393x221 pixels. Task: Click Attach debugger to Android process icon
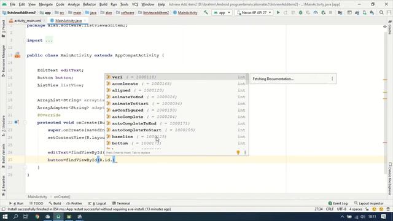tap(324, 12)
